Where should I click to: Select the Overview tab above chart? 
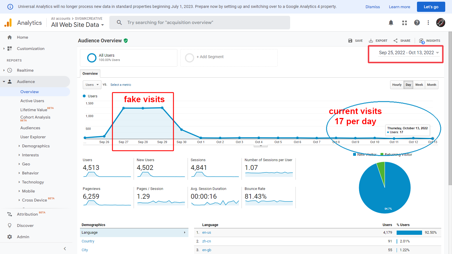[90, 74]
